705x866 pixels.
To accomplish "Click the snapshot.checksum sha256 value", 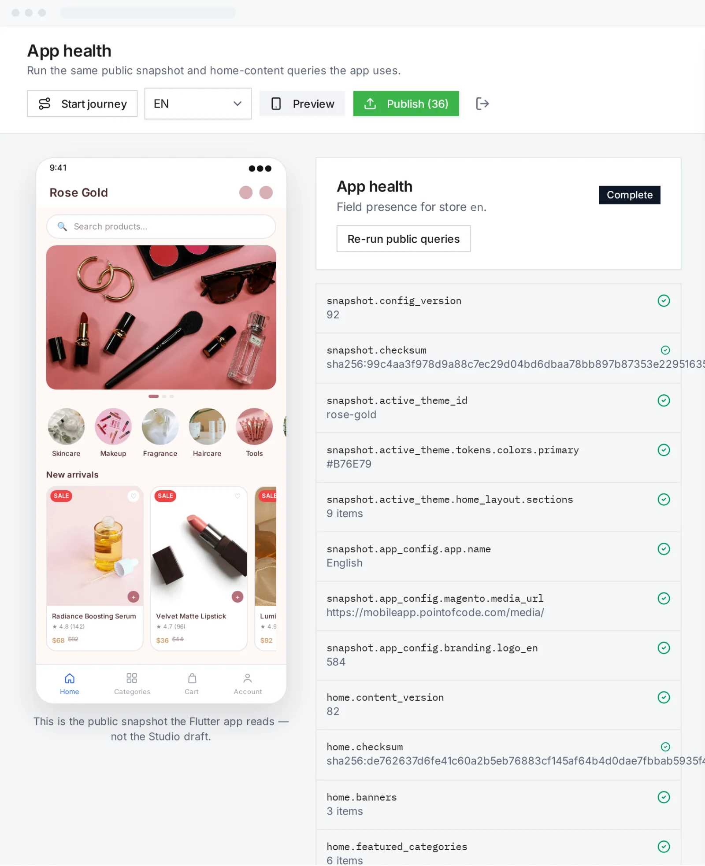I will click(516, 364).
